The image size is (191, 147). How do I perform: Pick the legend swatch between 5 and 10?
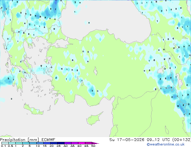(33, 143)
